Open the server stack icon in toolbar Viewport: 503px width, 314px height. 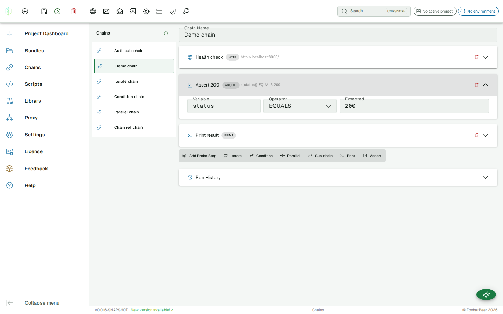tap(159, 11)
